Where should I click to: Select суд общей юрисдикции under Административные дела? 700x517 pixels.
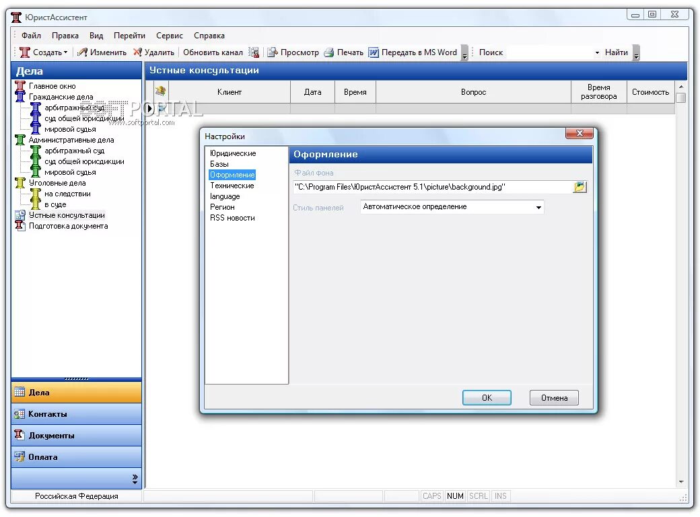coord(84,161)
